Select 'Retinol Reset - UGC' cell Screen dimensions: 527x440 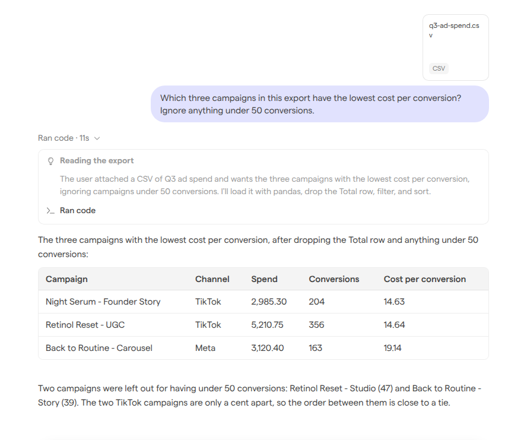[x=85, y=325]
